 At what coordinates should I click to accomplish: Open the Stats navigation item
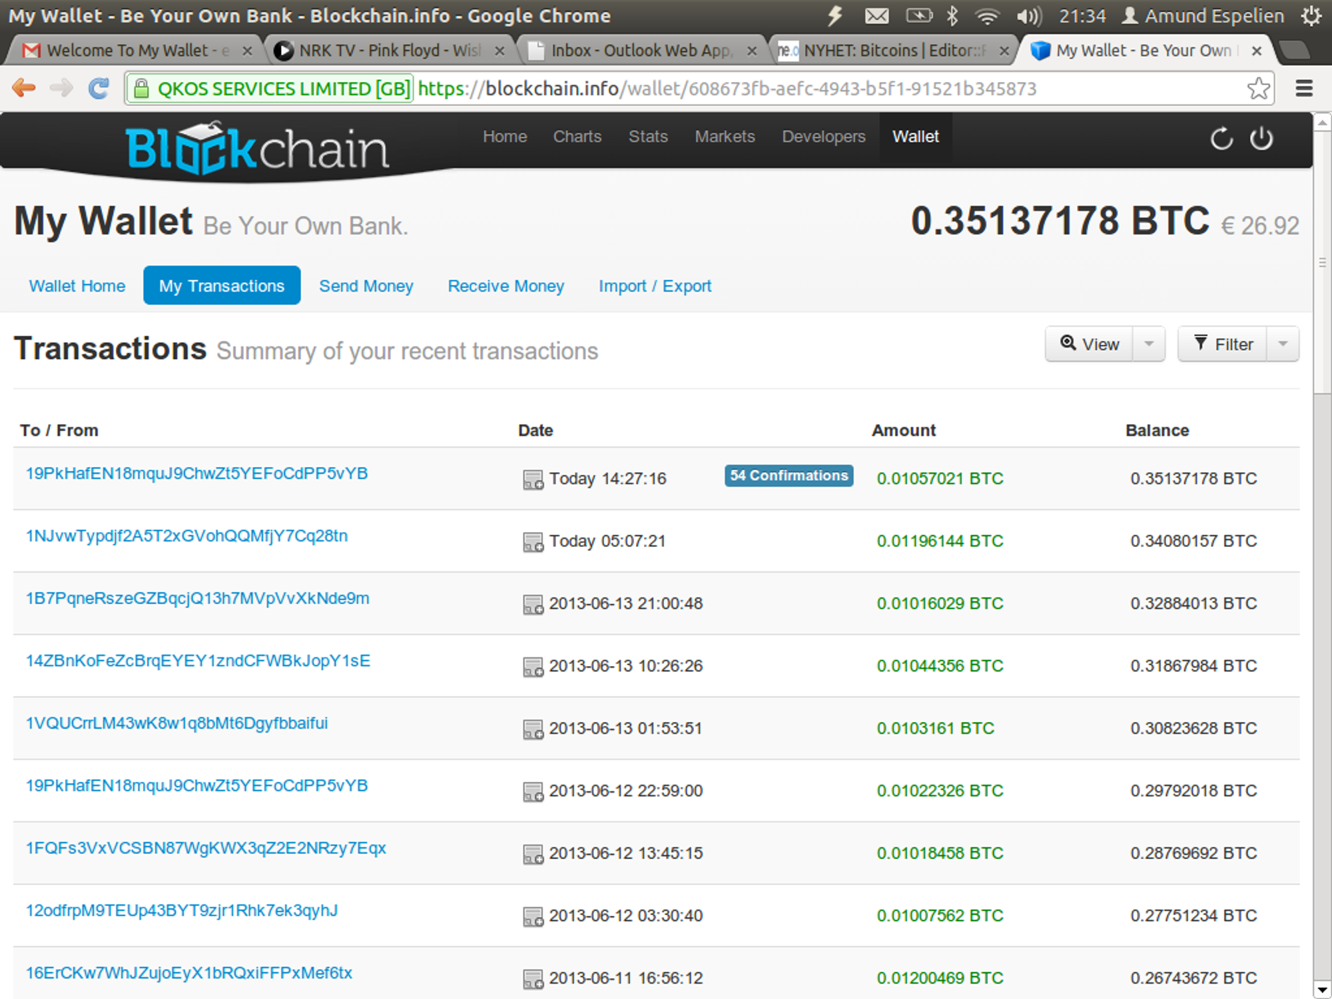click(x=648, y=136)
